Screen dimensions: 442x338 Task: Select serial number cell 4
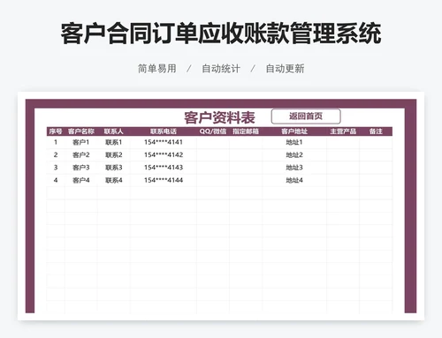pos(56,180)
